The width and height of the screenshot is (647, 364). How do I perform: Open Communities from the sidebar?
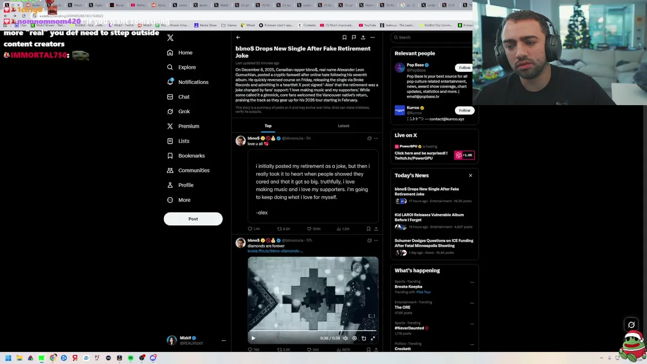click(188, 170)
